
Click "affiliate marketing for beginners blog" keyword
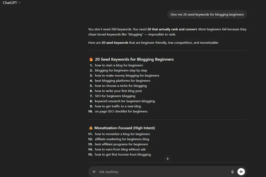(x=122, y=139)
